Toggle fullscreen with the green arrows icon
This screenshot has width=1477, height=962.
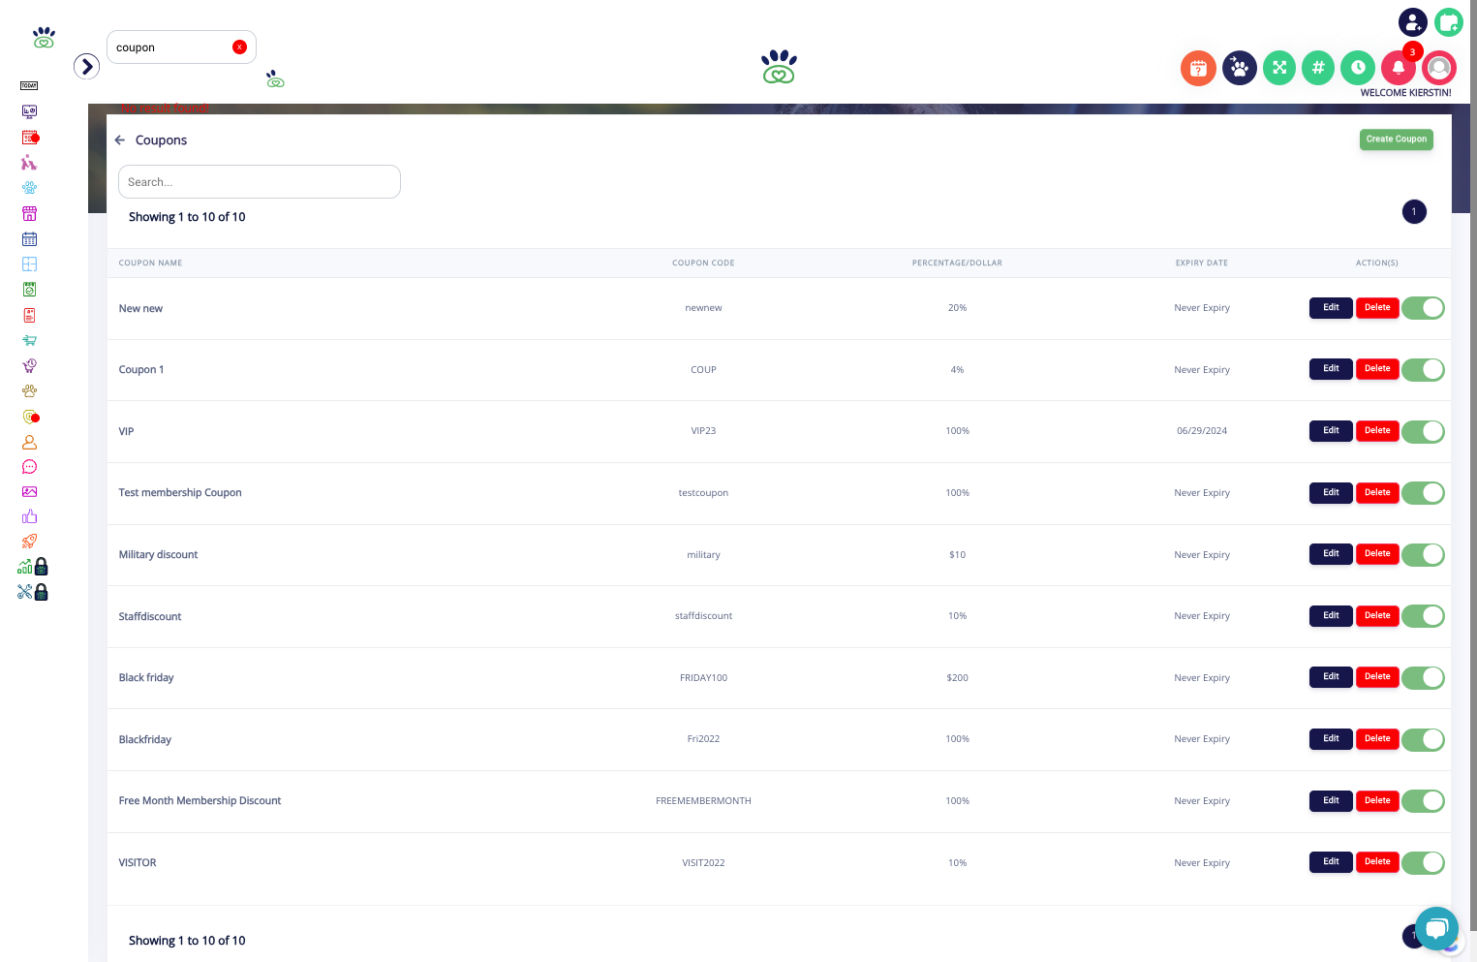click(x=1279, y=68)
